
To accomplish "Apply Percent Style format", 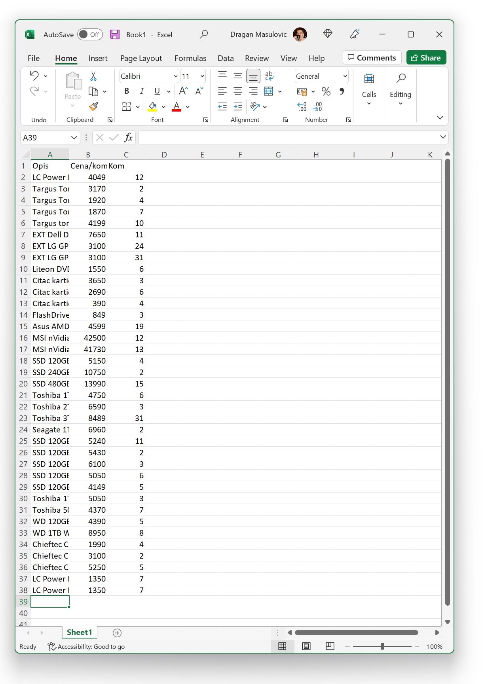I will [x=326, y=91].
